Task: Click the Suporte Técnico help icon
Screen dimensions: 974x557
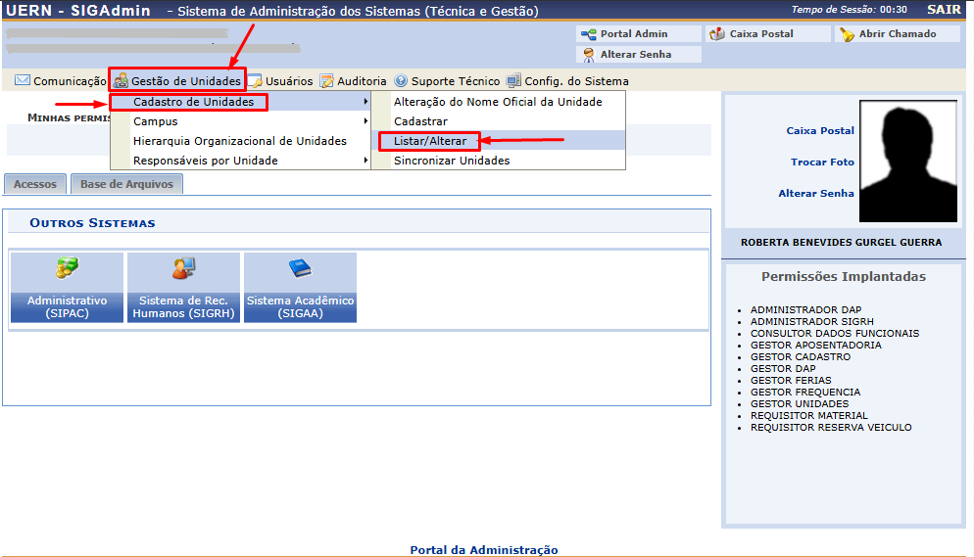Action: click(x=401, y=81)
